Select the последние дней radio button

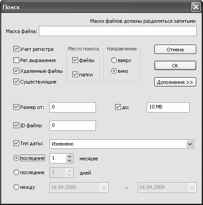[16, 172]
